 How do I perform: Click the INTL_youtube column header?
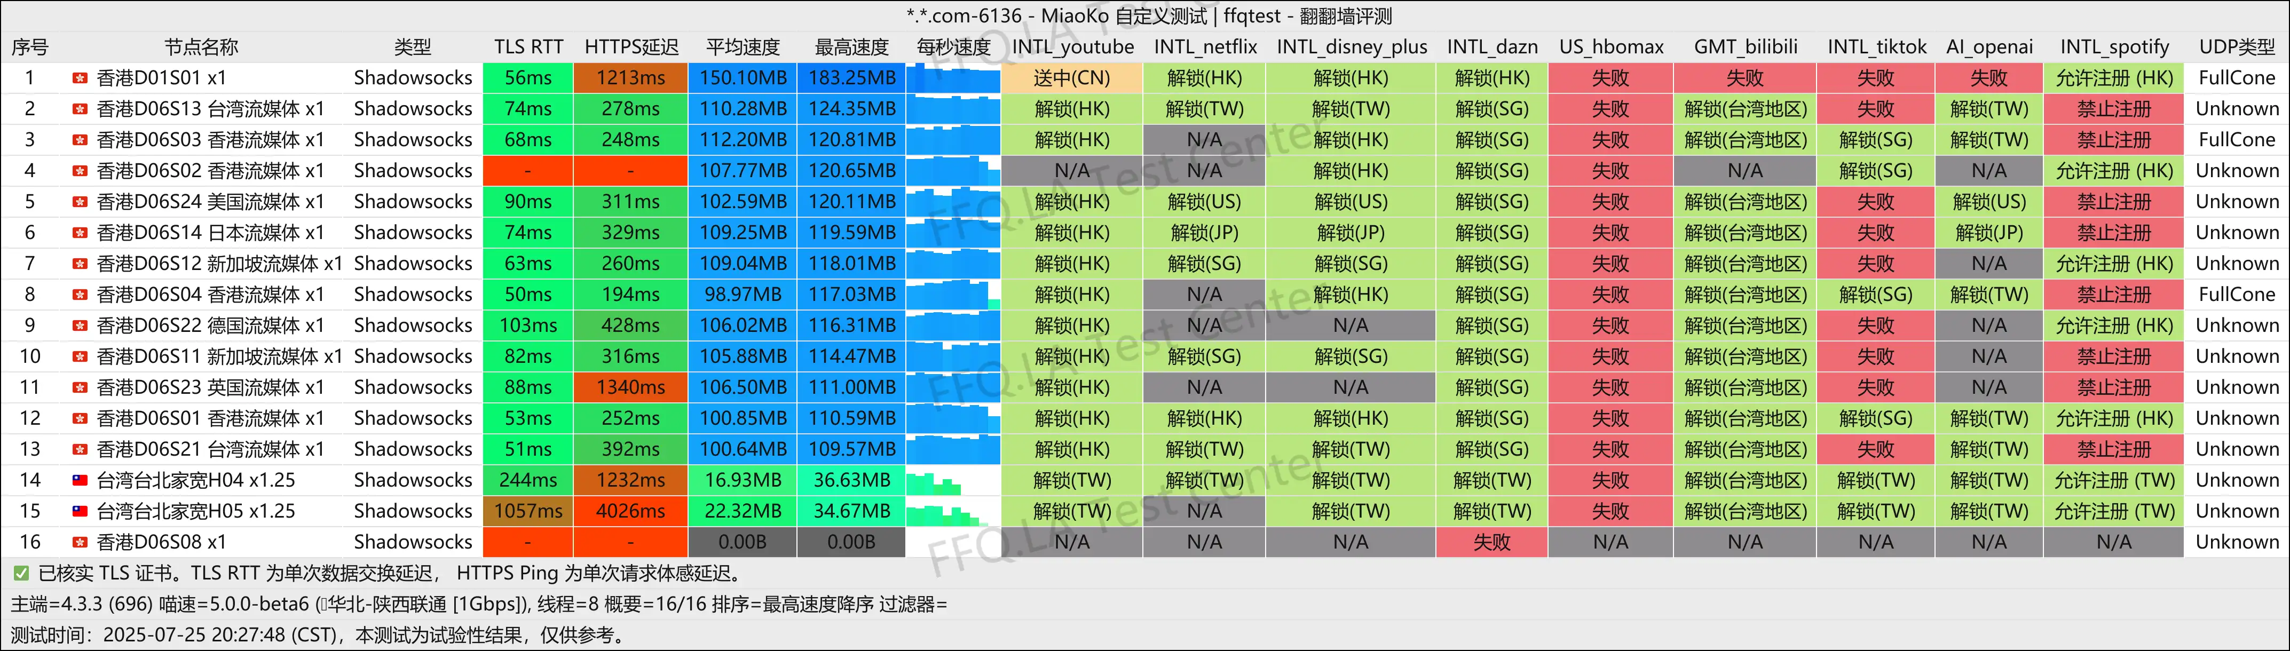1073,47
